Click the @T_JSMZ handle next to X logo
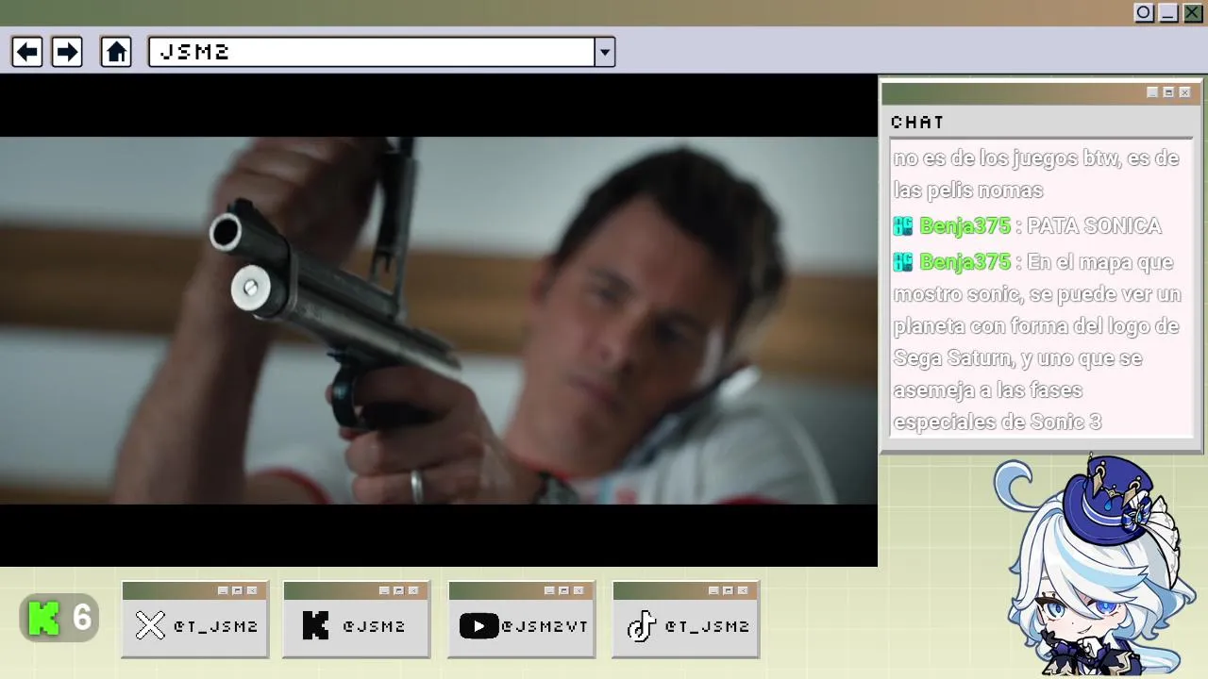 tap(215, 626)
